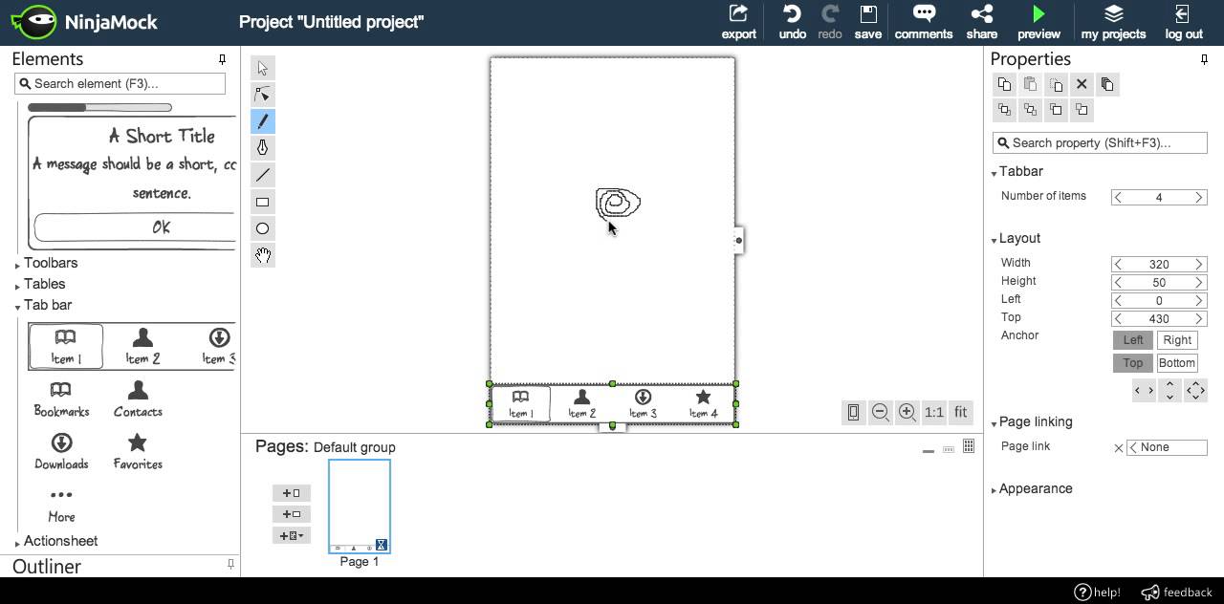
Task: Select the node edit tool
Action: pos(263,95)
